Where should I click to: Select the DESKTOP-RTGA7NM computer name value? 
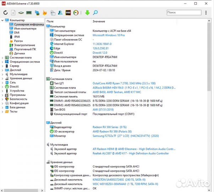[x=105, y=57]
